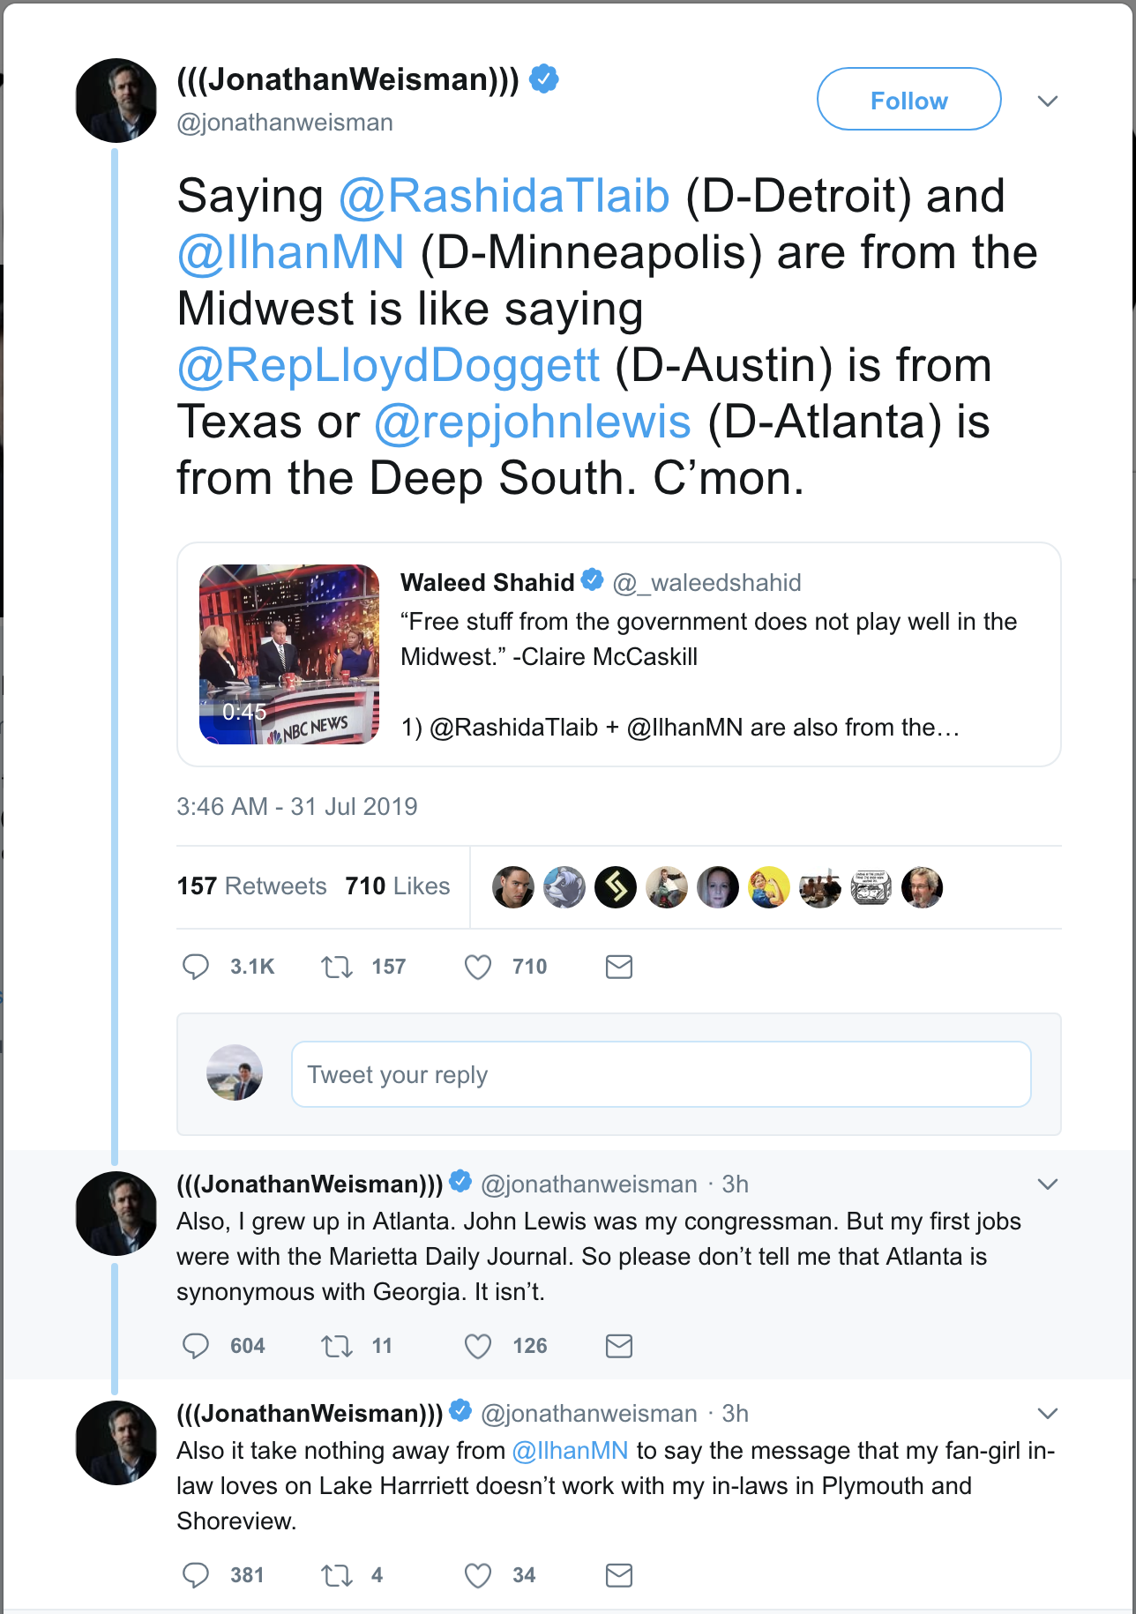Toggle the like heart on the Atlanta reply

click(477, 1346)
